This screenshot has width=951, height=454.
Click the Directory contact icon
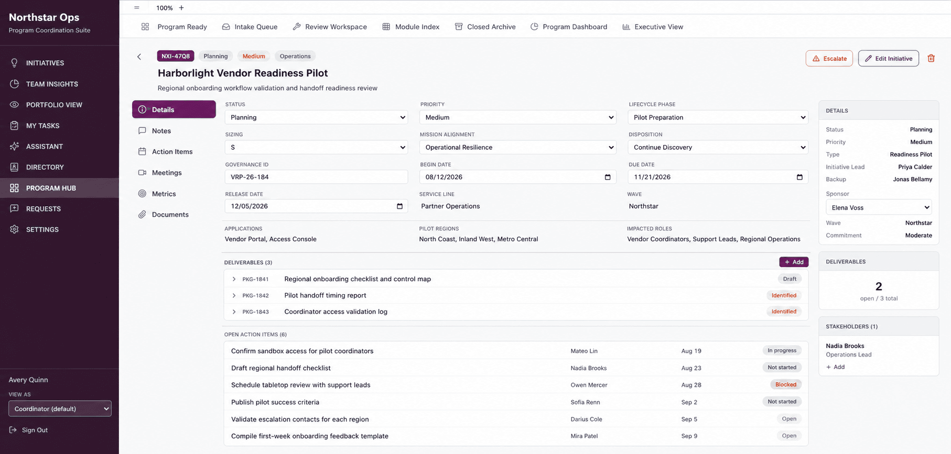tap(14, 167)
